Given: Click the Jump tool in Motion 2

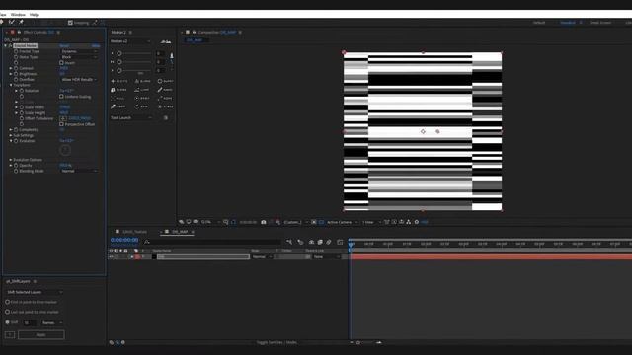Looking at the screenshot, I should point(142,90).
